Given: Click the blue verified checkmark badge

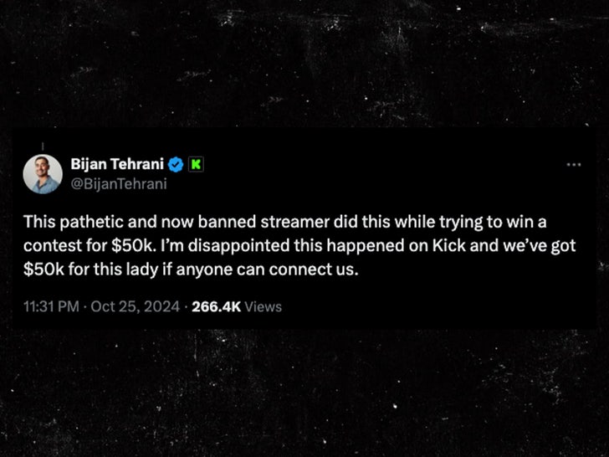Looking at the screenshot, I should click(x=177, y=164).
